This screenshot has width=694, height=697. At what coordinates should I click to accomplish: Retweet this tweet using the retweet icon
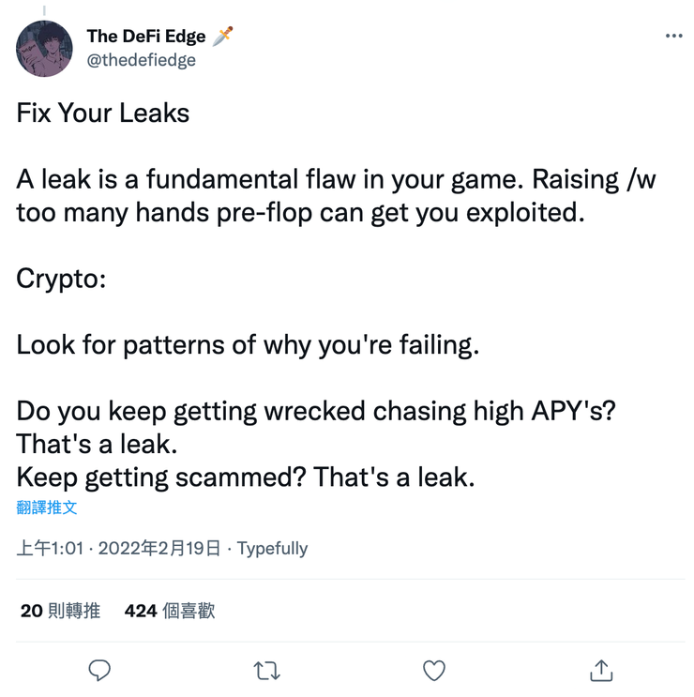tap(266, 670)
